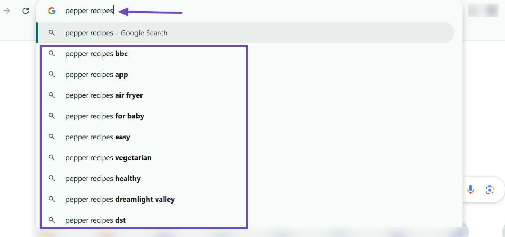Select 'pepper recipes easy' suggestion
Viewport: 505px width, 237px height.
click(97, 137)
